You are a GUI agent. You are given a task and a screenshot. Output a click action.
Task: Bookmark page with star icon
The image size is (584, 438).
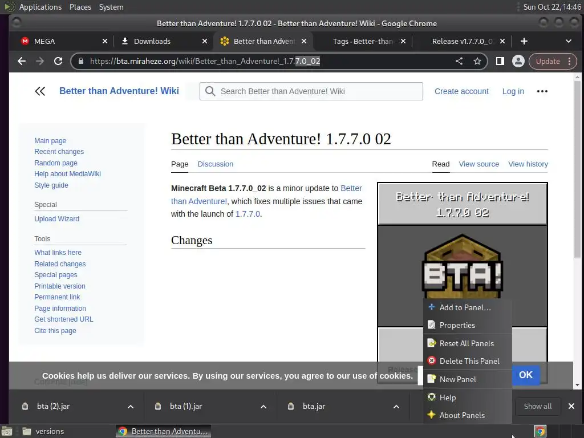(x=477, y=61)
